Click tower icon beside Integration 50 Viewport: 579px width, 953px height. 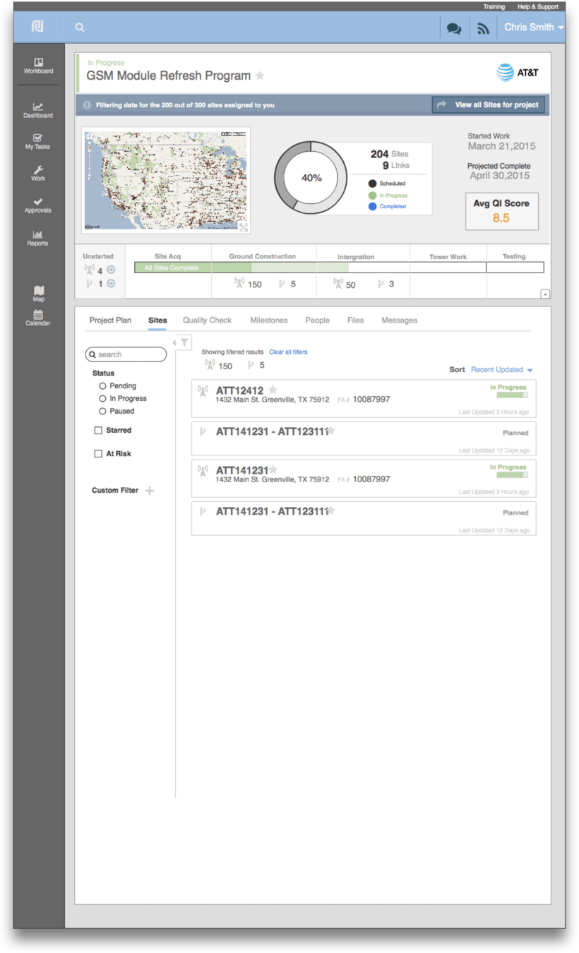(338, 284)
